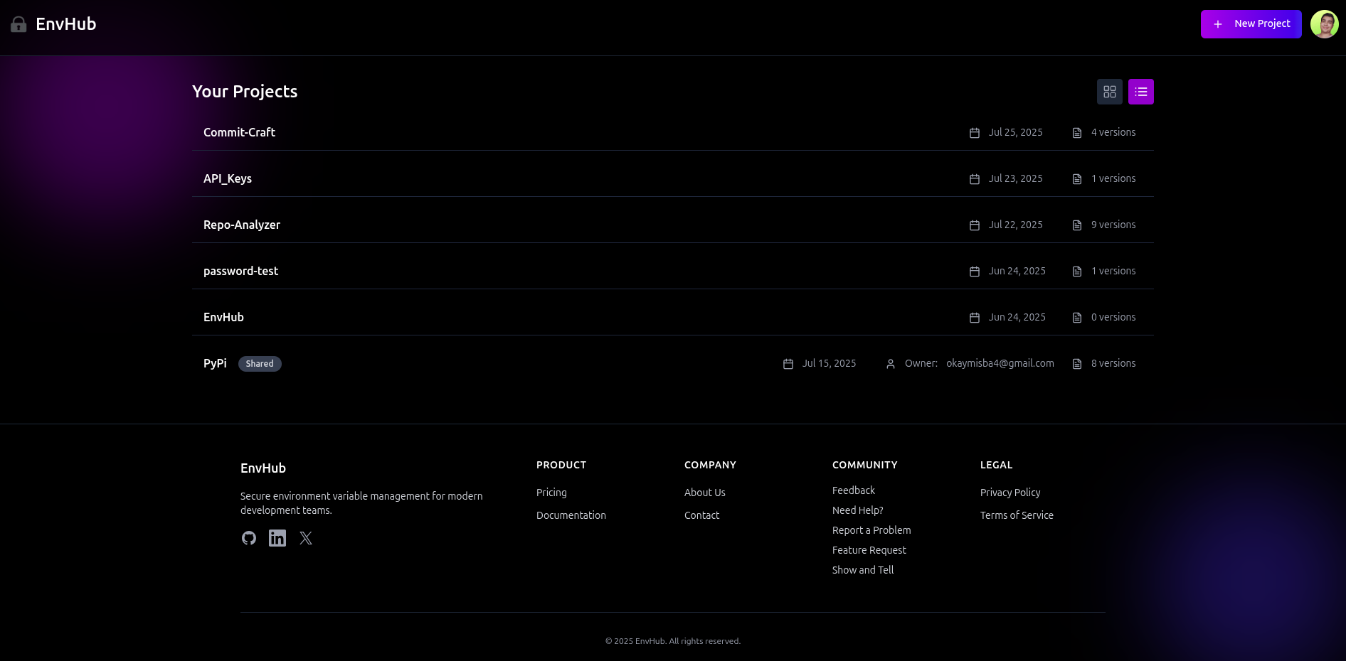Click calendar icon in Repo-Analyzer row
Viewport: 1346px width, 661px height.
(x=975, y=225)
